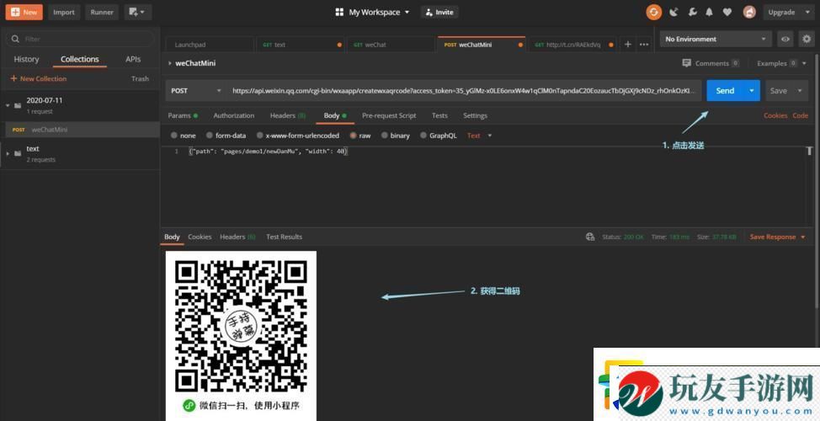Image resolution: width=820 pixels, height=421 pixels.
Task: Open the No Environment dropdown
Action: pos(716,39)
